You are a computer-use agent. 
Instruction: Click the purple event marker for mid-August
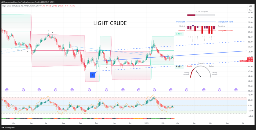(x=72, y=90)
